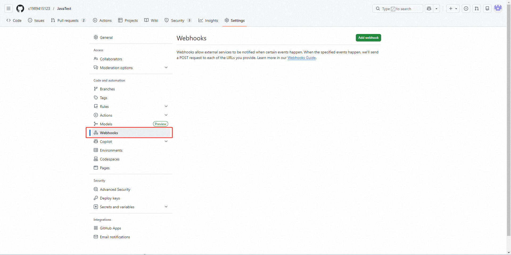Open the pull requests icon in header
Image resolution: width=511 pixels, height=255 pixels.
pyautogui.click(x=477, y=8)
